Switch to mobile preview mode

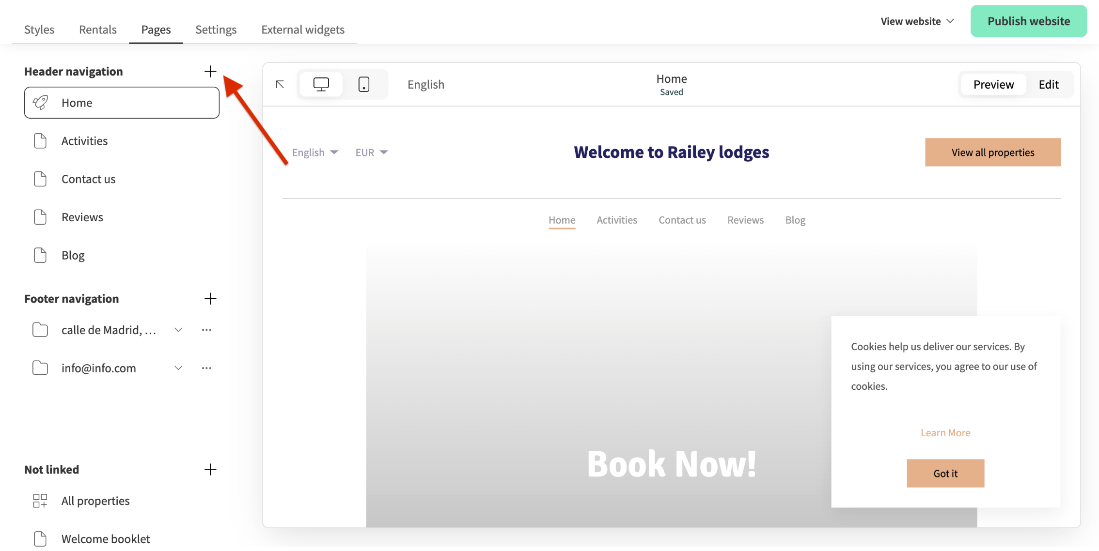coord(364,84)
